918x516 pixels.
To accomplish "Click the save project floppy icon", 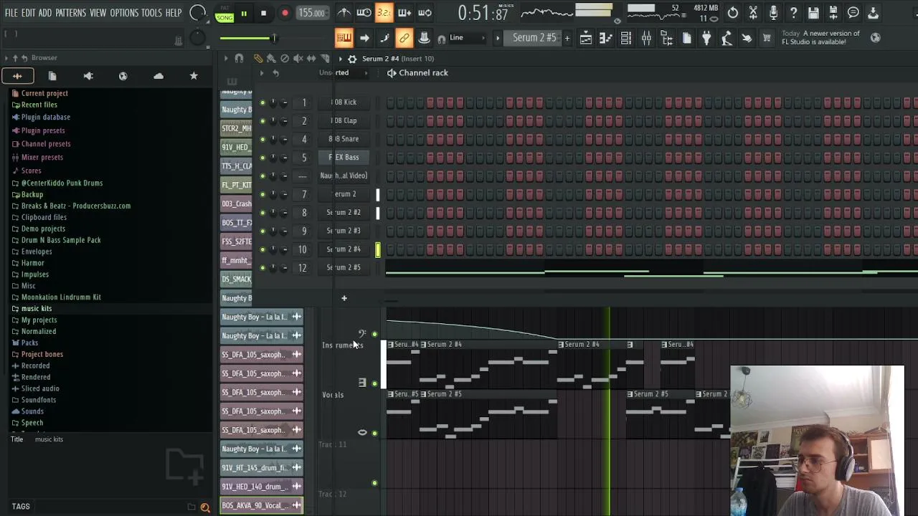I will point(813,12).
